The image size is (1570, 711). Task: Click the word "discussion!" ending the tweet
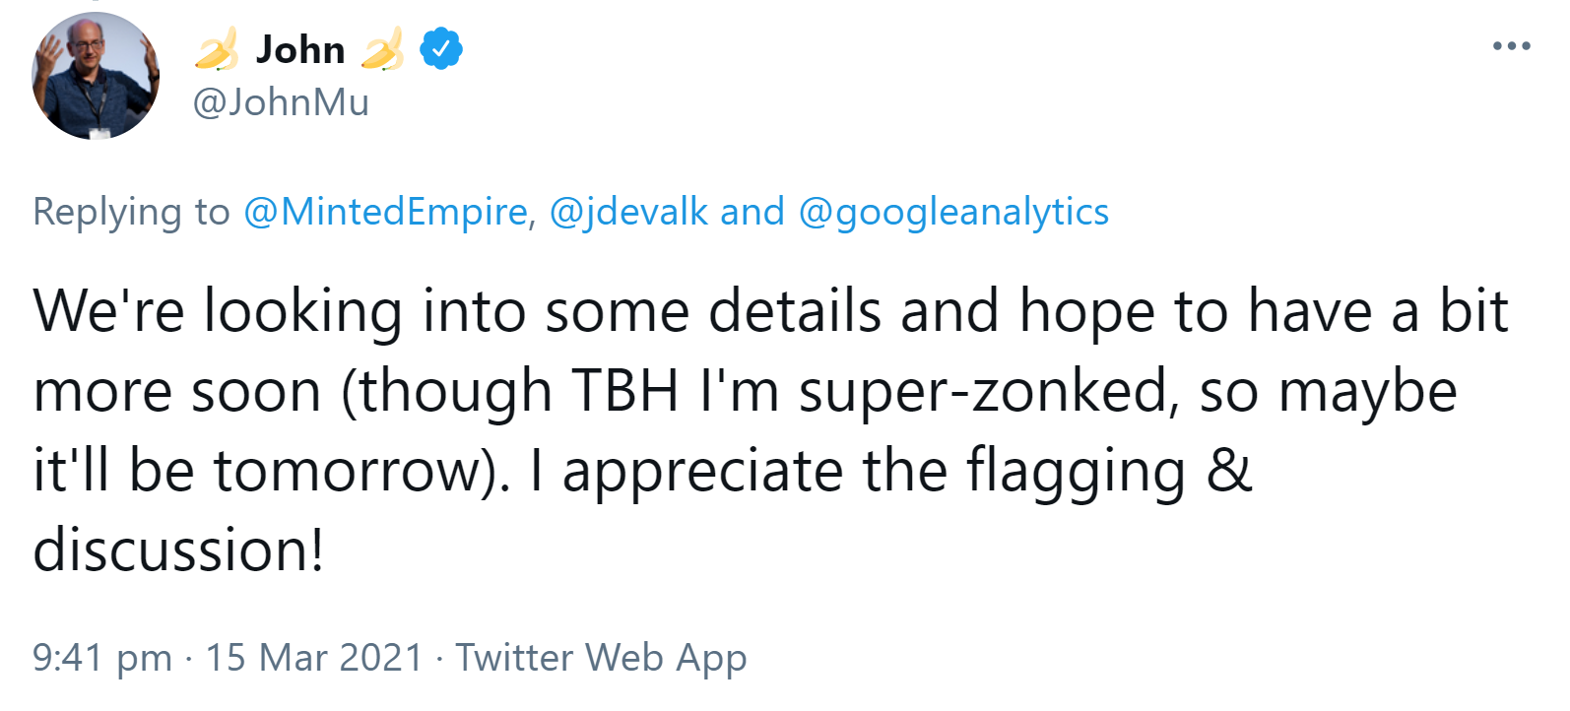178,549
